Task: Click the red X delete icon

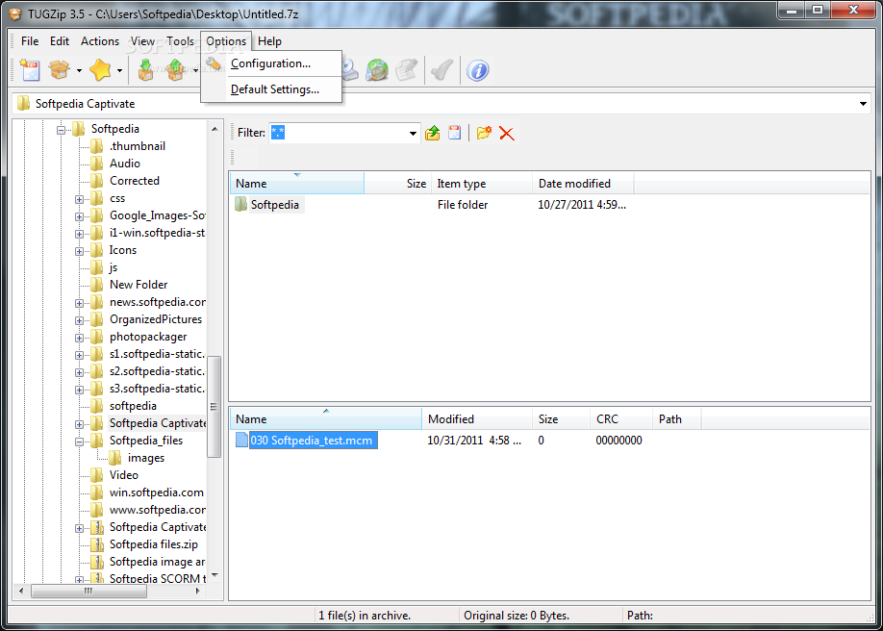Action: click(x=507, y=134)
